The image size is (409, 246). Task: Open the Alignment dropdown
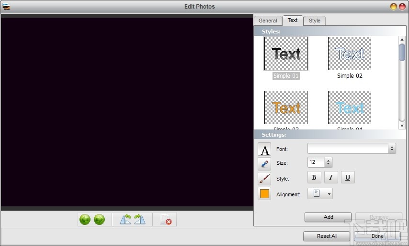click(320, 193)
